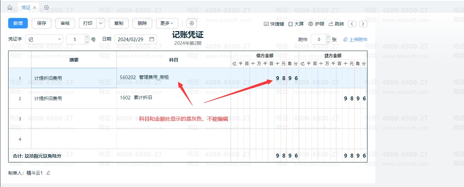Open the 更多 dropdown menu

167,23
